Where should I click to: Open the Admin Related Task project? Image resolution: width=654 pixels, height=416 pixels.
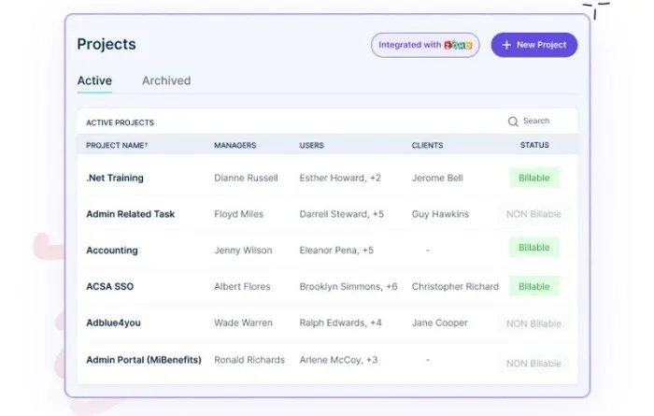(x=130, y=214)
